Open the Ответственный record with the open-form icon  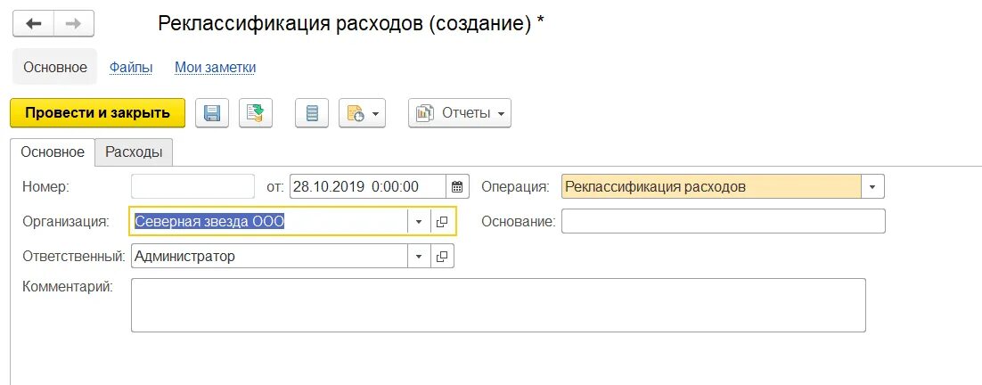pos(442,256)
